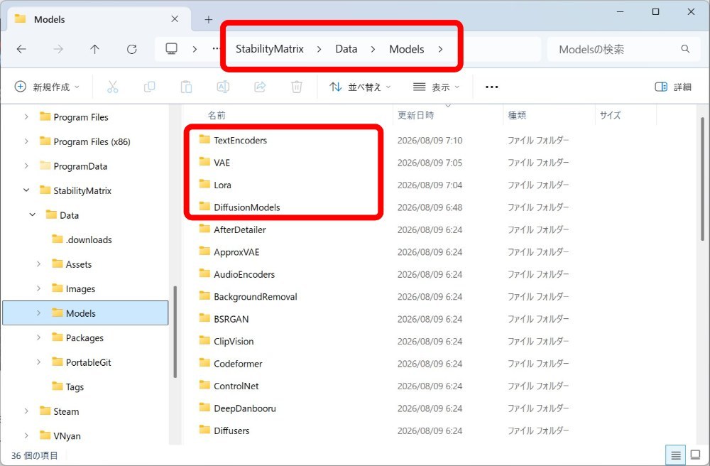Viewport: 710px width, 466px height.
Task: Collapse the StabilityMatrix tree node
Action: pyautogui.click(x=26, y=190)
